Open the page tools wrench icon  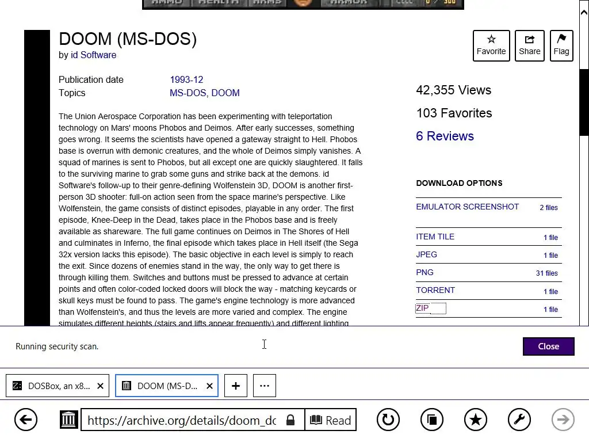coord(519,420)
